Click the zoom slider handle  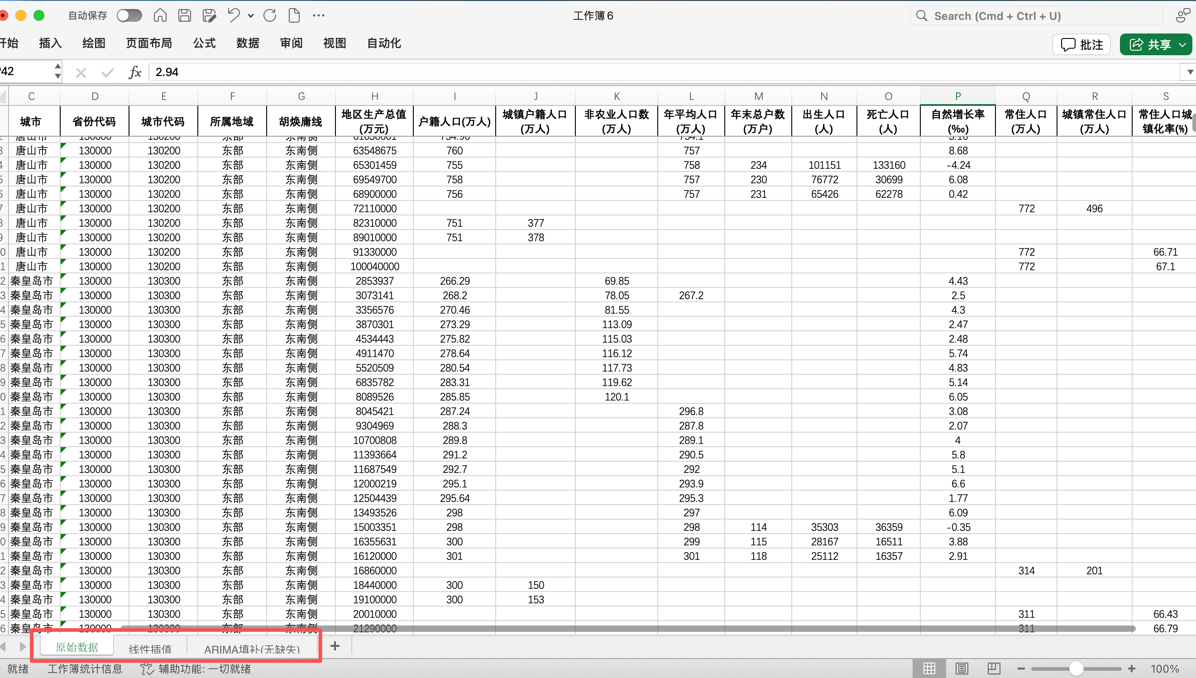[1076, 668]
